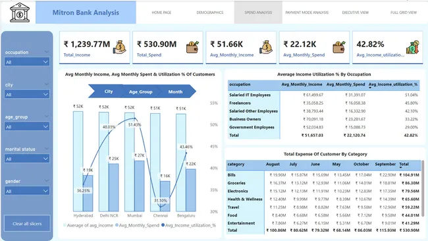The height and width of the screenshot is (241, 428).
Task: Click the Mumbai spend bar
Action: [x=139, y=186]
